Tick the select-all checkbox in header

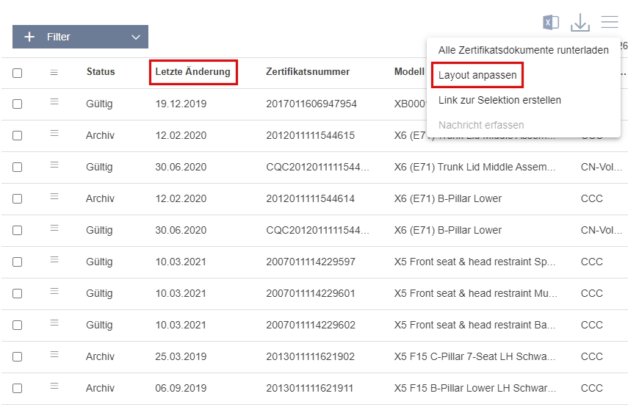coord(17,73)
